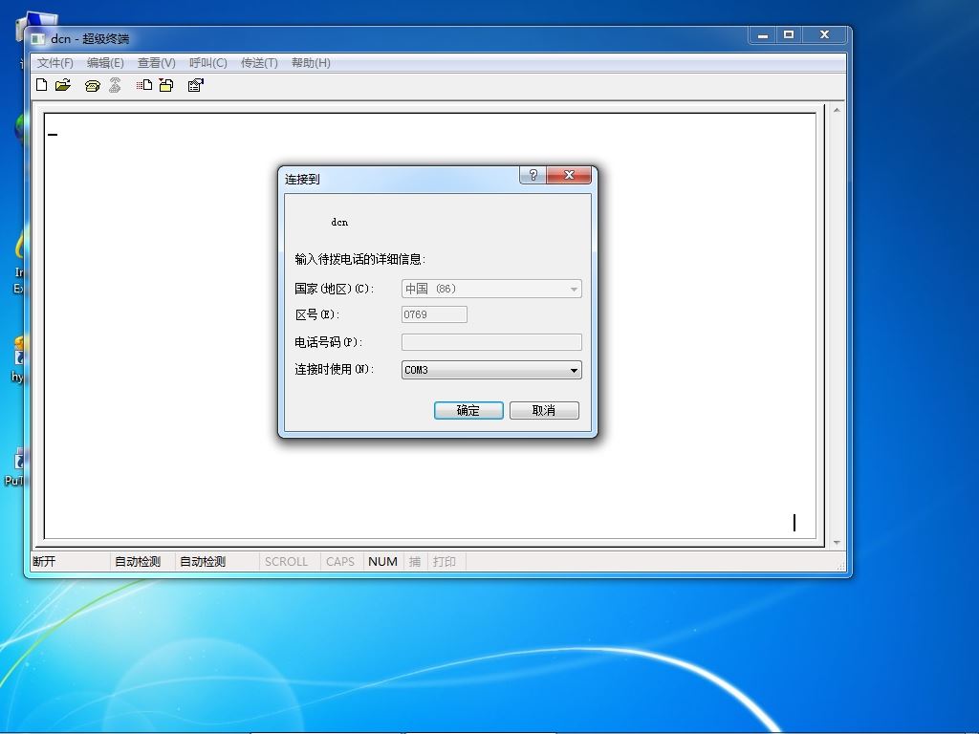Click the 电话号码 phone number field
Viewport: 979px width, 734px height.
click(x=491, y=342)
